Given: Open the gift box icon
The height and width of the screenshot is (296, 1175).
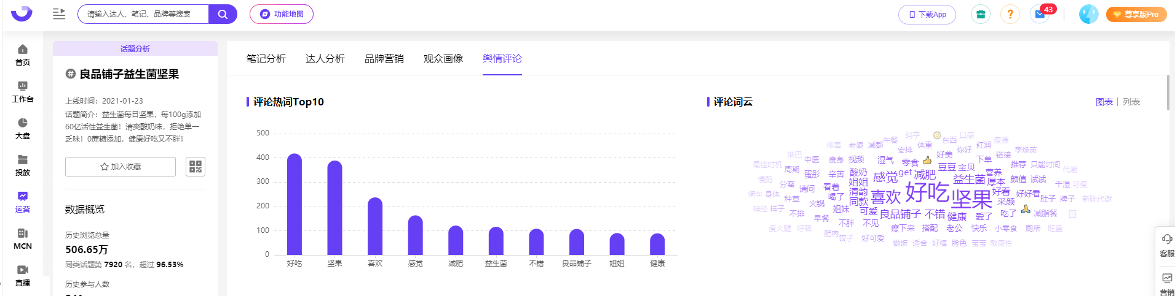Looking at the screenshot, I should click(981, 14).
